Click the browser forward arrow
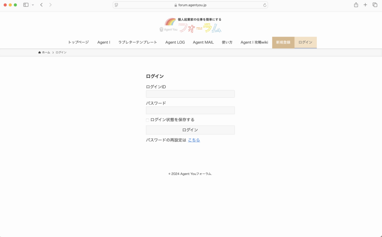 (x=50, y=5)
